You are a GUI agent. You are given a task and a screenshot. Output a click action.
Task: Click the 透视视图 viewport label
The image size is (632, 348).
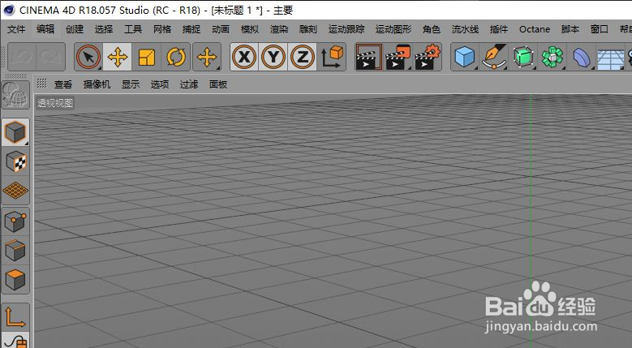[x=55, y=103]
